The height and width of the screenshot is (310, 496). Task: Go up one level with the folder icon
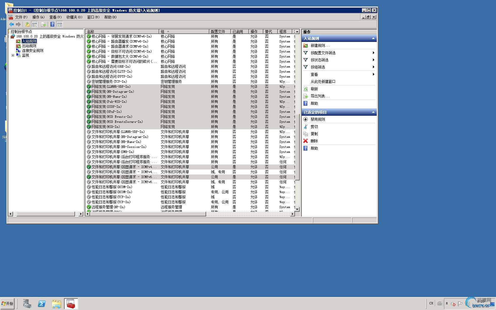[x=27, y=24]
